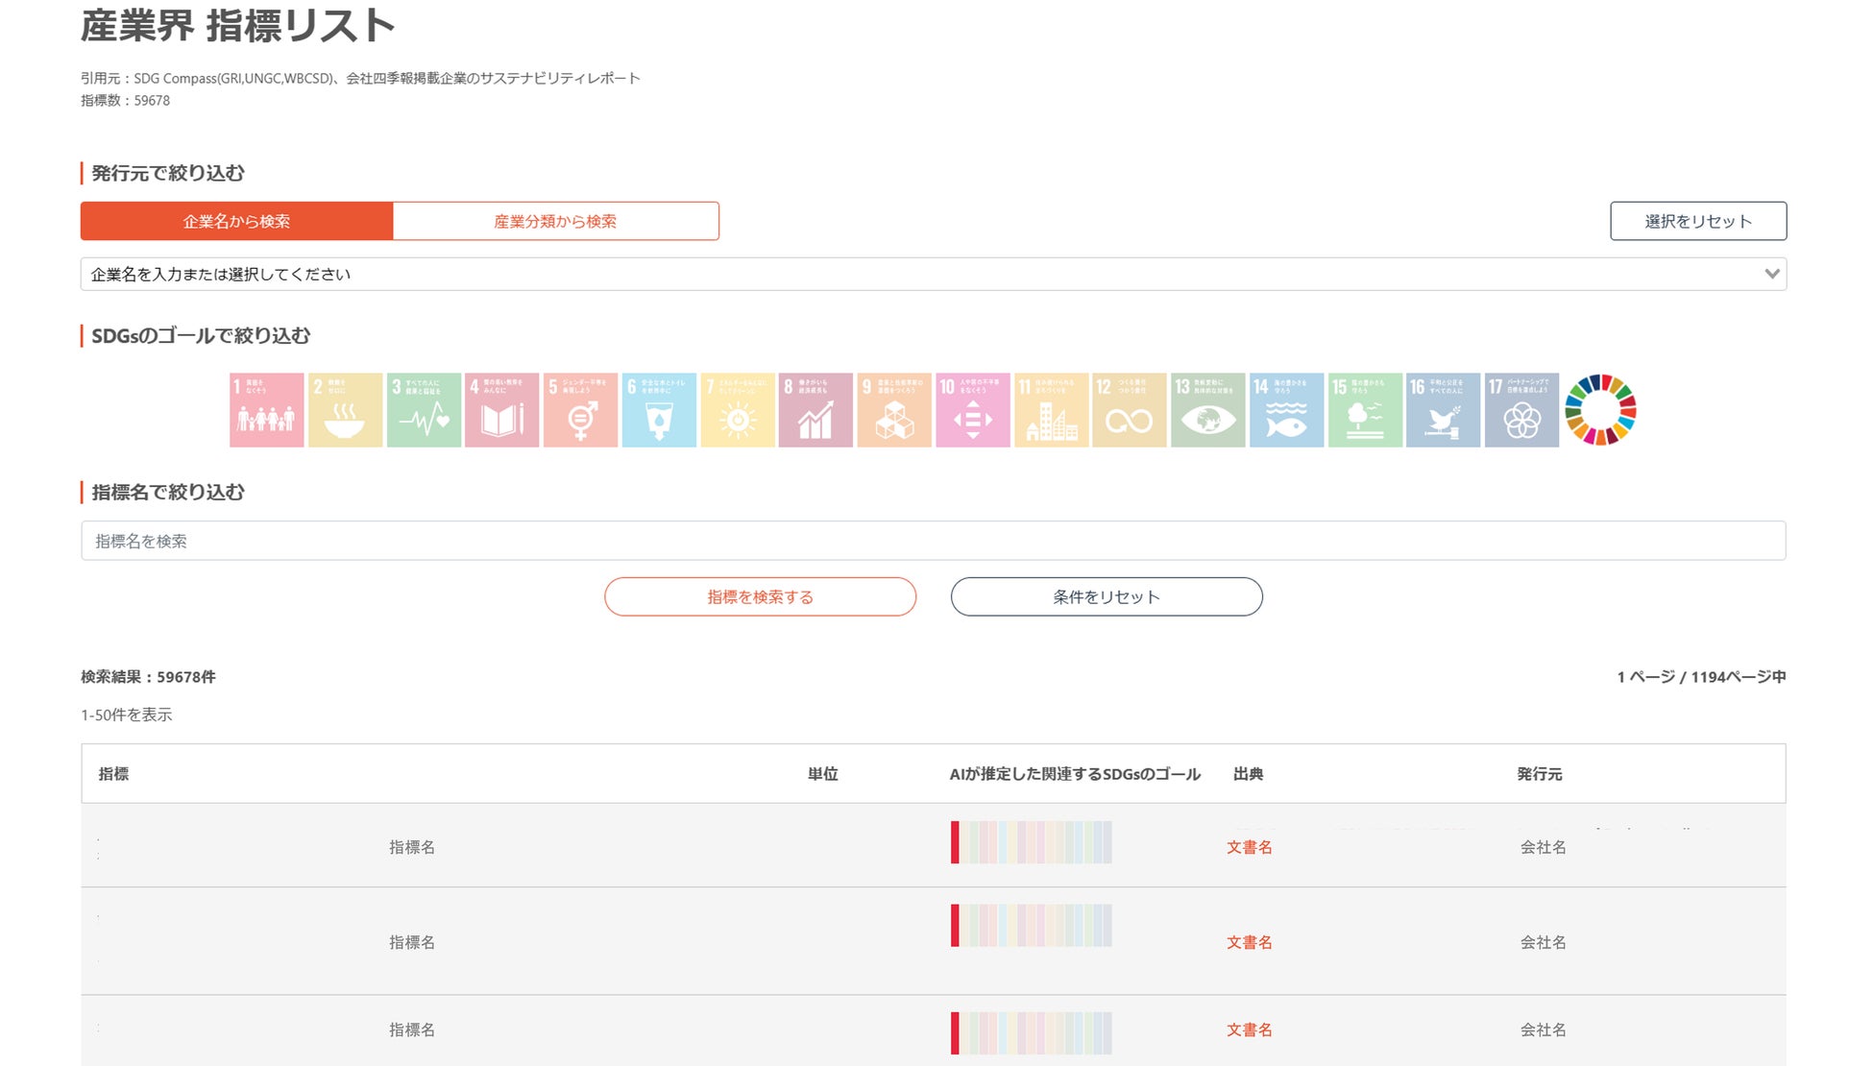Viewport: 1873px width, 1066px height.
Task: Toggle SDG goal 14 fish icon
Action: tap(1286, 410)
